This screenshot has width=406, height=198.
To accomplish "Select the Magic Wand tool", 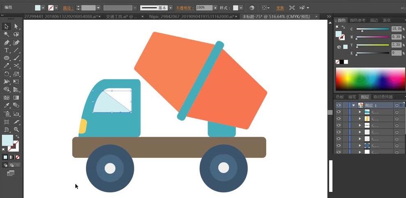I will pyautogui.click(x=7, y=34).
